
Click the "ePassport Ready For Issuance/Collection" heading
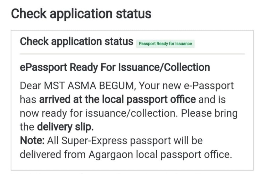click(115, 67)
